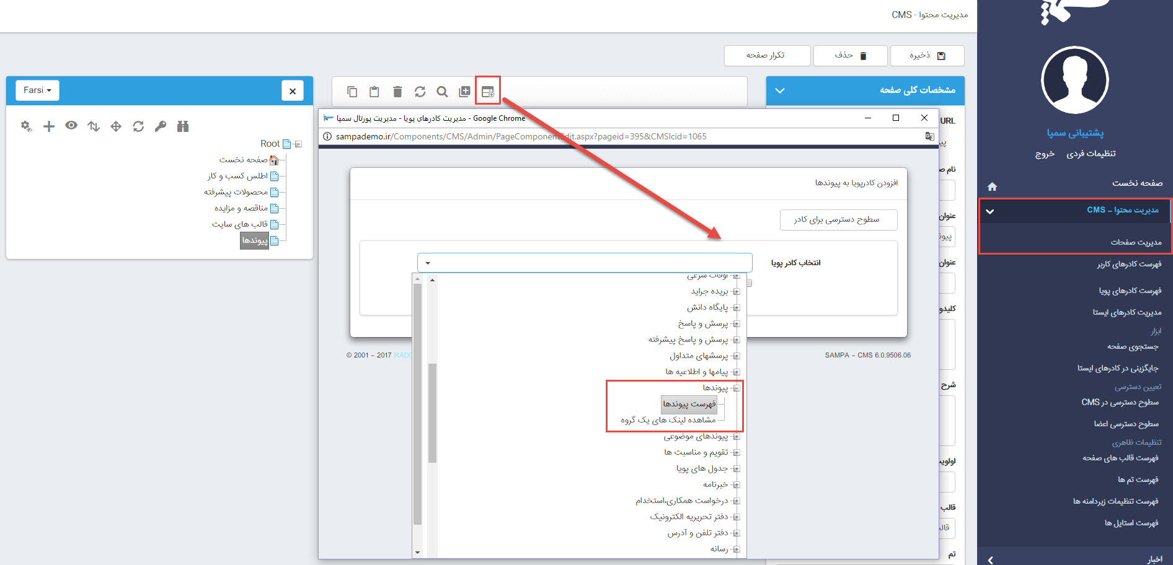Collapse the expanded پیوندها node in dropdown list
This screenshot has height=565, width=1173.
pos(737,388)
